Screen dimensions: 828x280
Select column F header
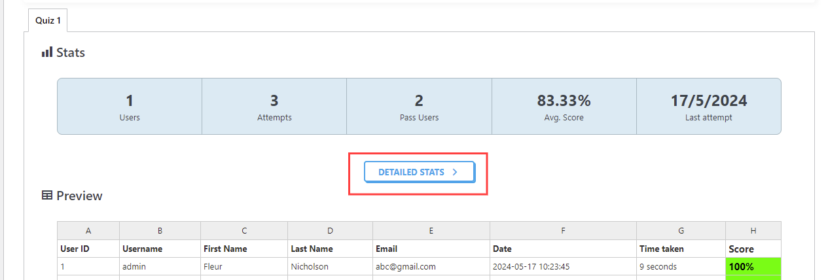point(563,231)
